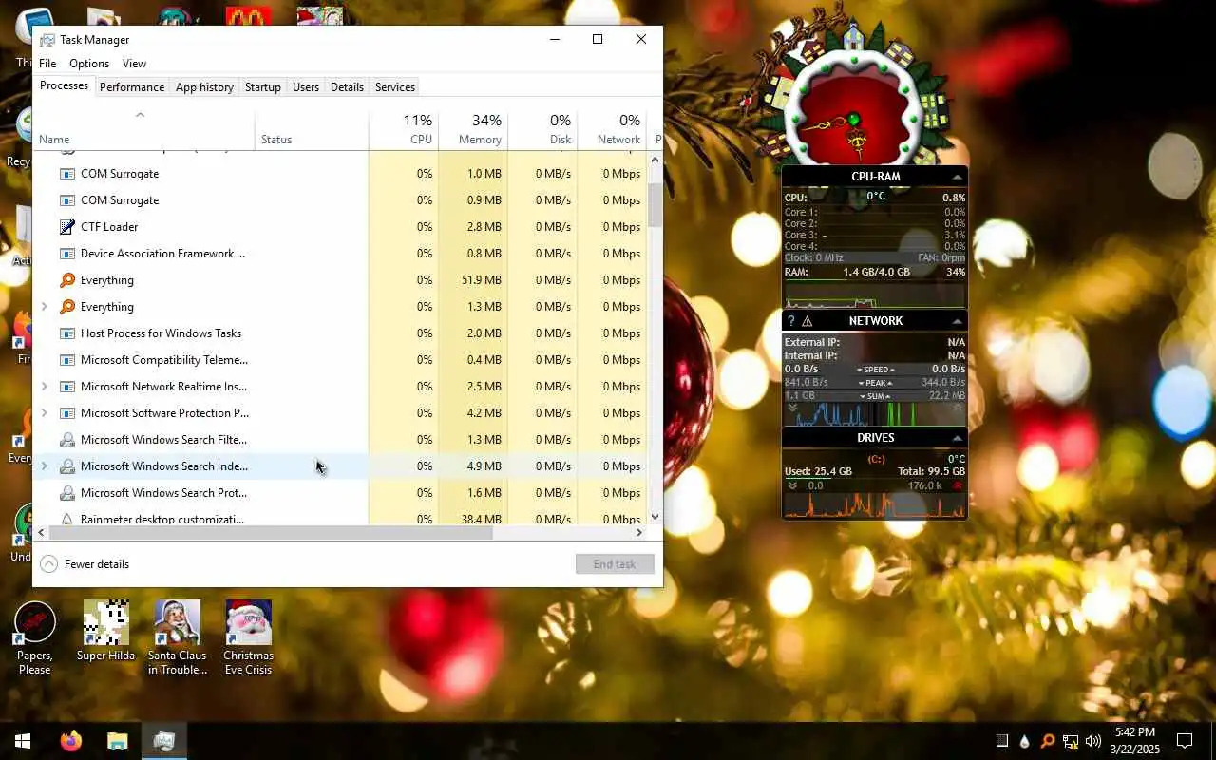Sort processes by the Name column
This screenshot has width=1216, height=760.
[x=143, y=130]
